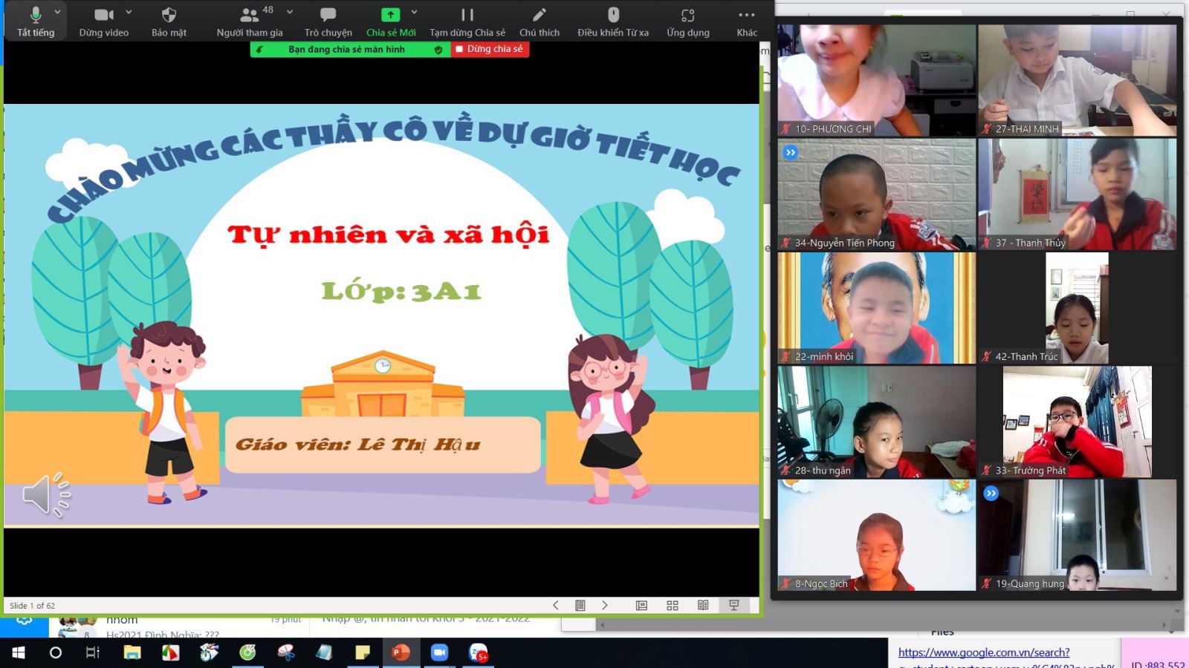Expand audio options arrow beside Tắt tiếng
Image resolution: width=1189 pixels, height=668 pixels.
tap(57, 12)
